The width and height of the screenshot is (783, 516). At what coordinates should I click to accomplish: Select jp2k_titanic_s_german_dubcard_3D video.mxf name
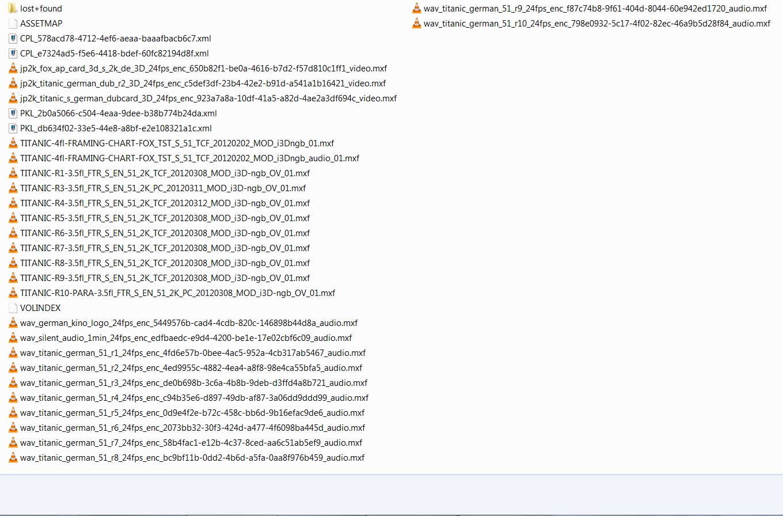(208, 98)
